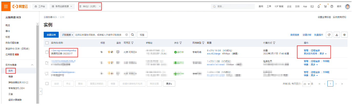Open the 华北2(北京) region selector
Screen dimensions: 352x107
(90, 6)
